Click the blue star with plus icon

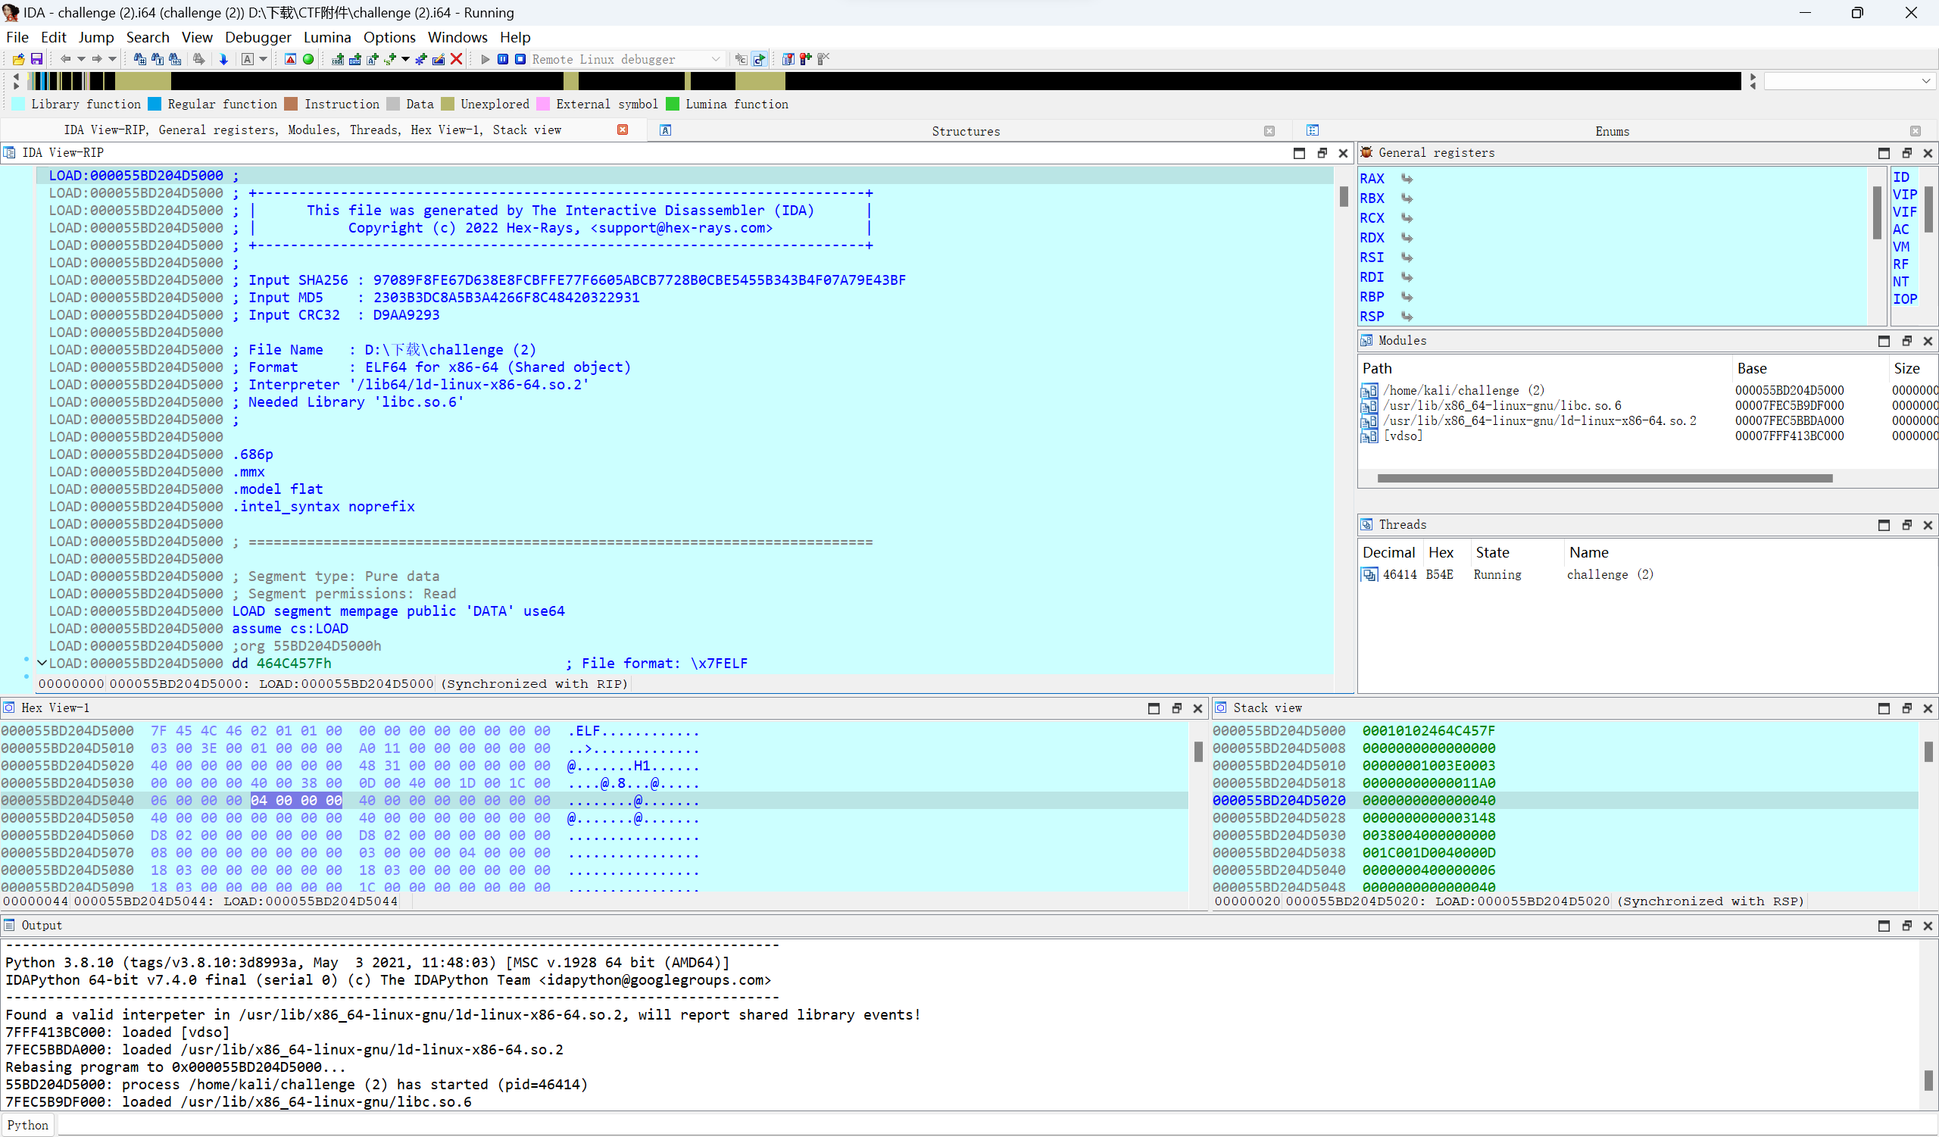[x=421, y=59]
